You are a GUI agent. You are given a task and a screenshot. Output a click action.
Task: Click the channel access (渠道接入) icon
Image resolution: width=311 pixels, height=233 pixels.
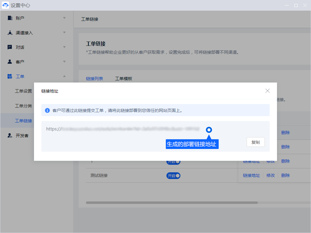click(10, 32)
